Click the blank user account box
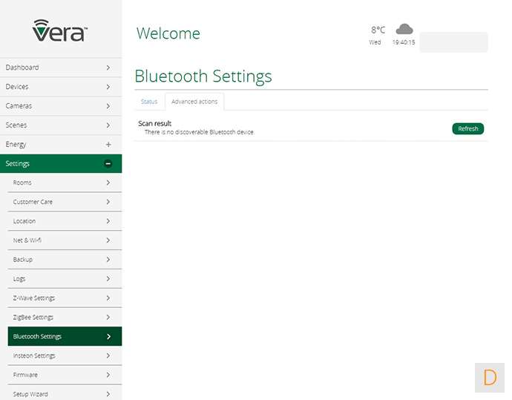Viewport: 512px width, 400px height. 453,42
